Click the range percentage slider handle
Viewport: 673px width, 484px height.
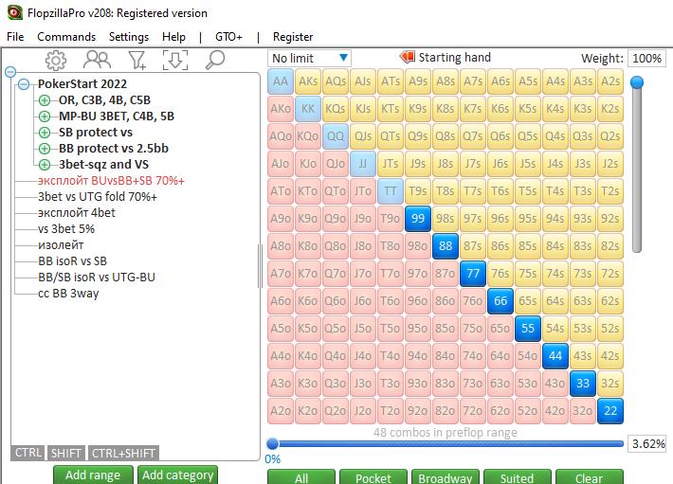tap(272, 443)
